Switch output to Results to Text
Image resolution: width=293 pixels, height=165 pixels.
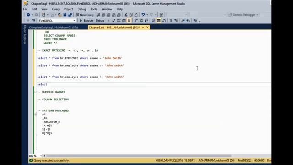click(x=153, y=21)
